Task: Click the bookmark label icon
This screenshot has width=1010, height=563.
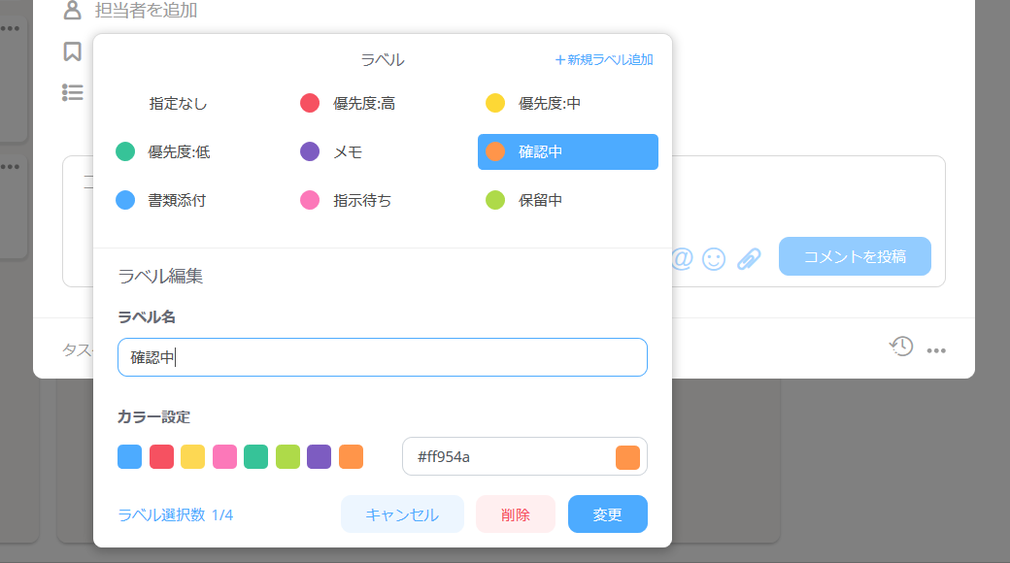Action: 72,51
